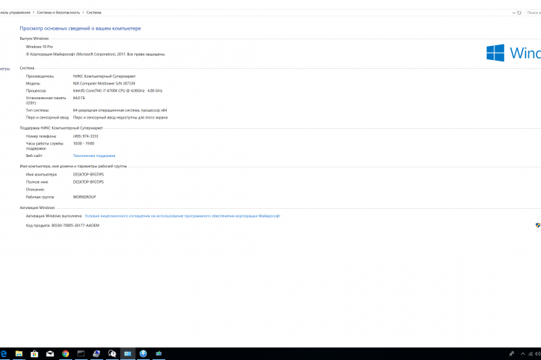Select model text 'NIX Computer Miditower S/N 387339'
The height and width of the screenshot is (360, 541).
(x=104, y=84)
